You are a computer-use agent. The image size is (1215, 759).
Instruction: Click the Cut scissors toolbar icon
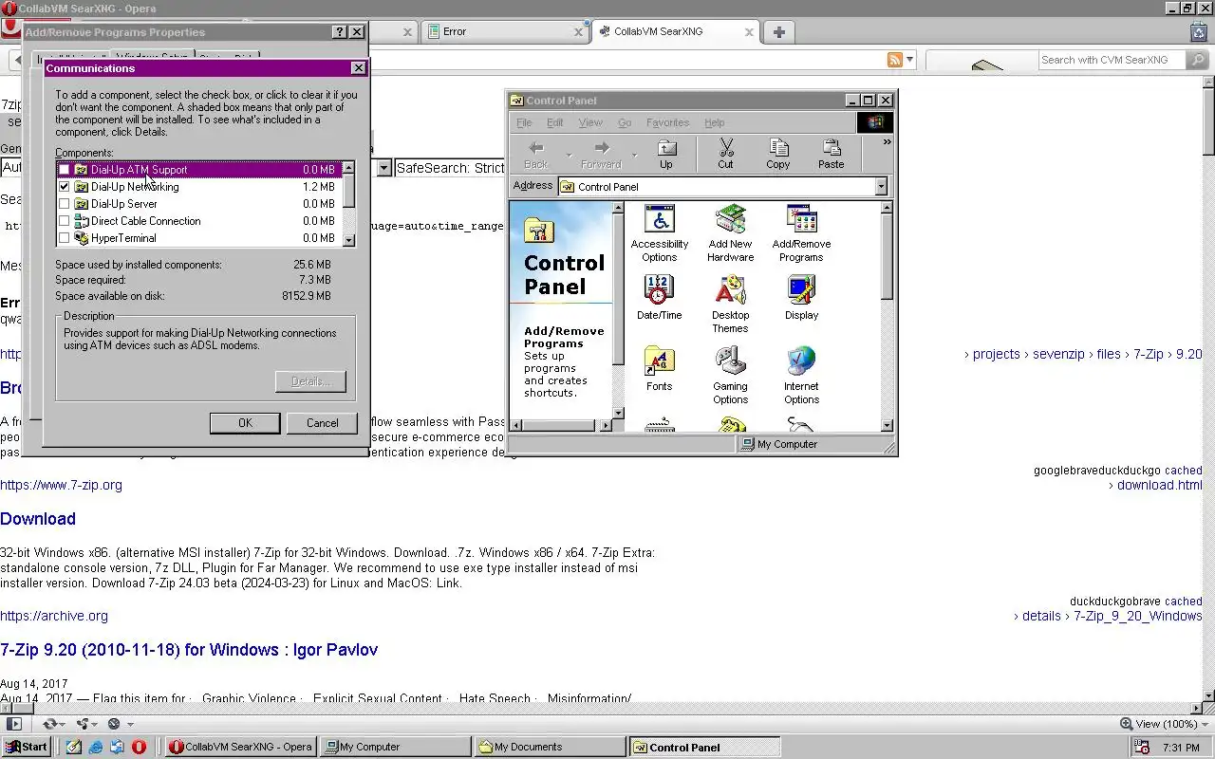click(726, 154)
